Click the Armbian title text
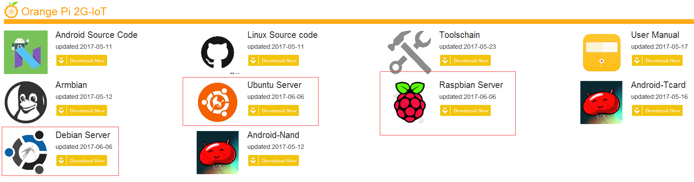694x182 pixels. pyautogui.click(x=71, y=85)
